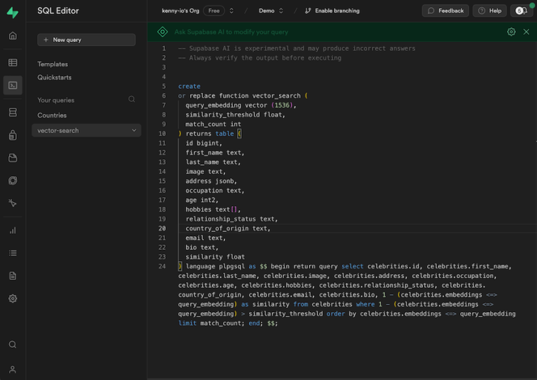This screenshot has height=380, width=537.
Task: Close the Supabase AI prompt bar
Action: click(527, 32)
